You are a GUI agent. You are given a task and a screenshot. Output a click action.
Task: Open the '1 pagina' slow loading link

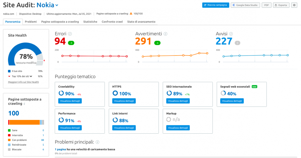[x=60, y=149]
